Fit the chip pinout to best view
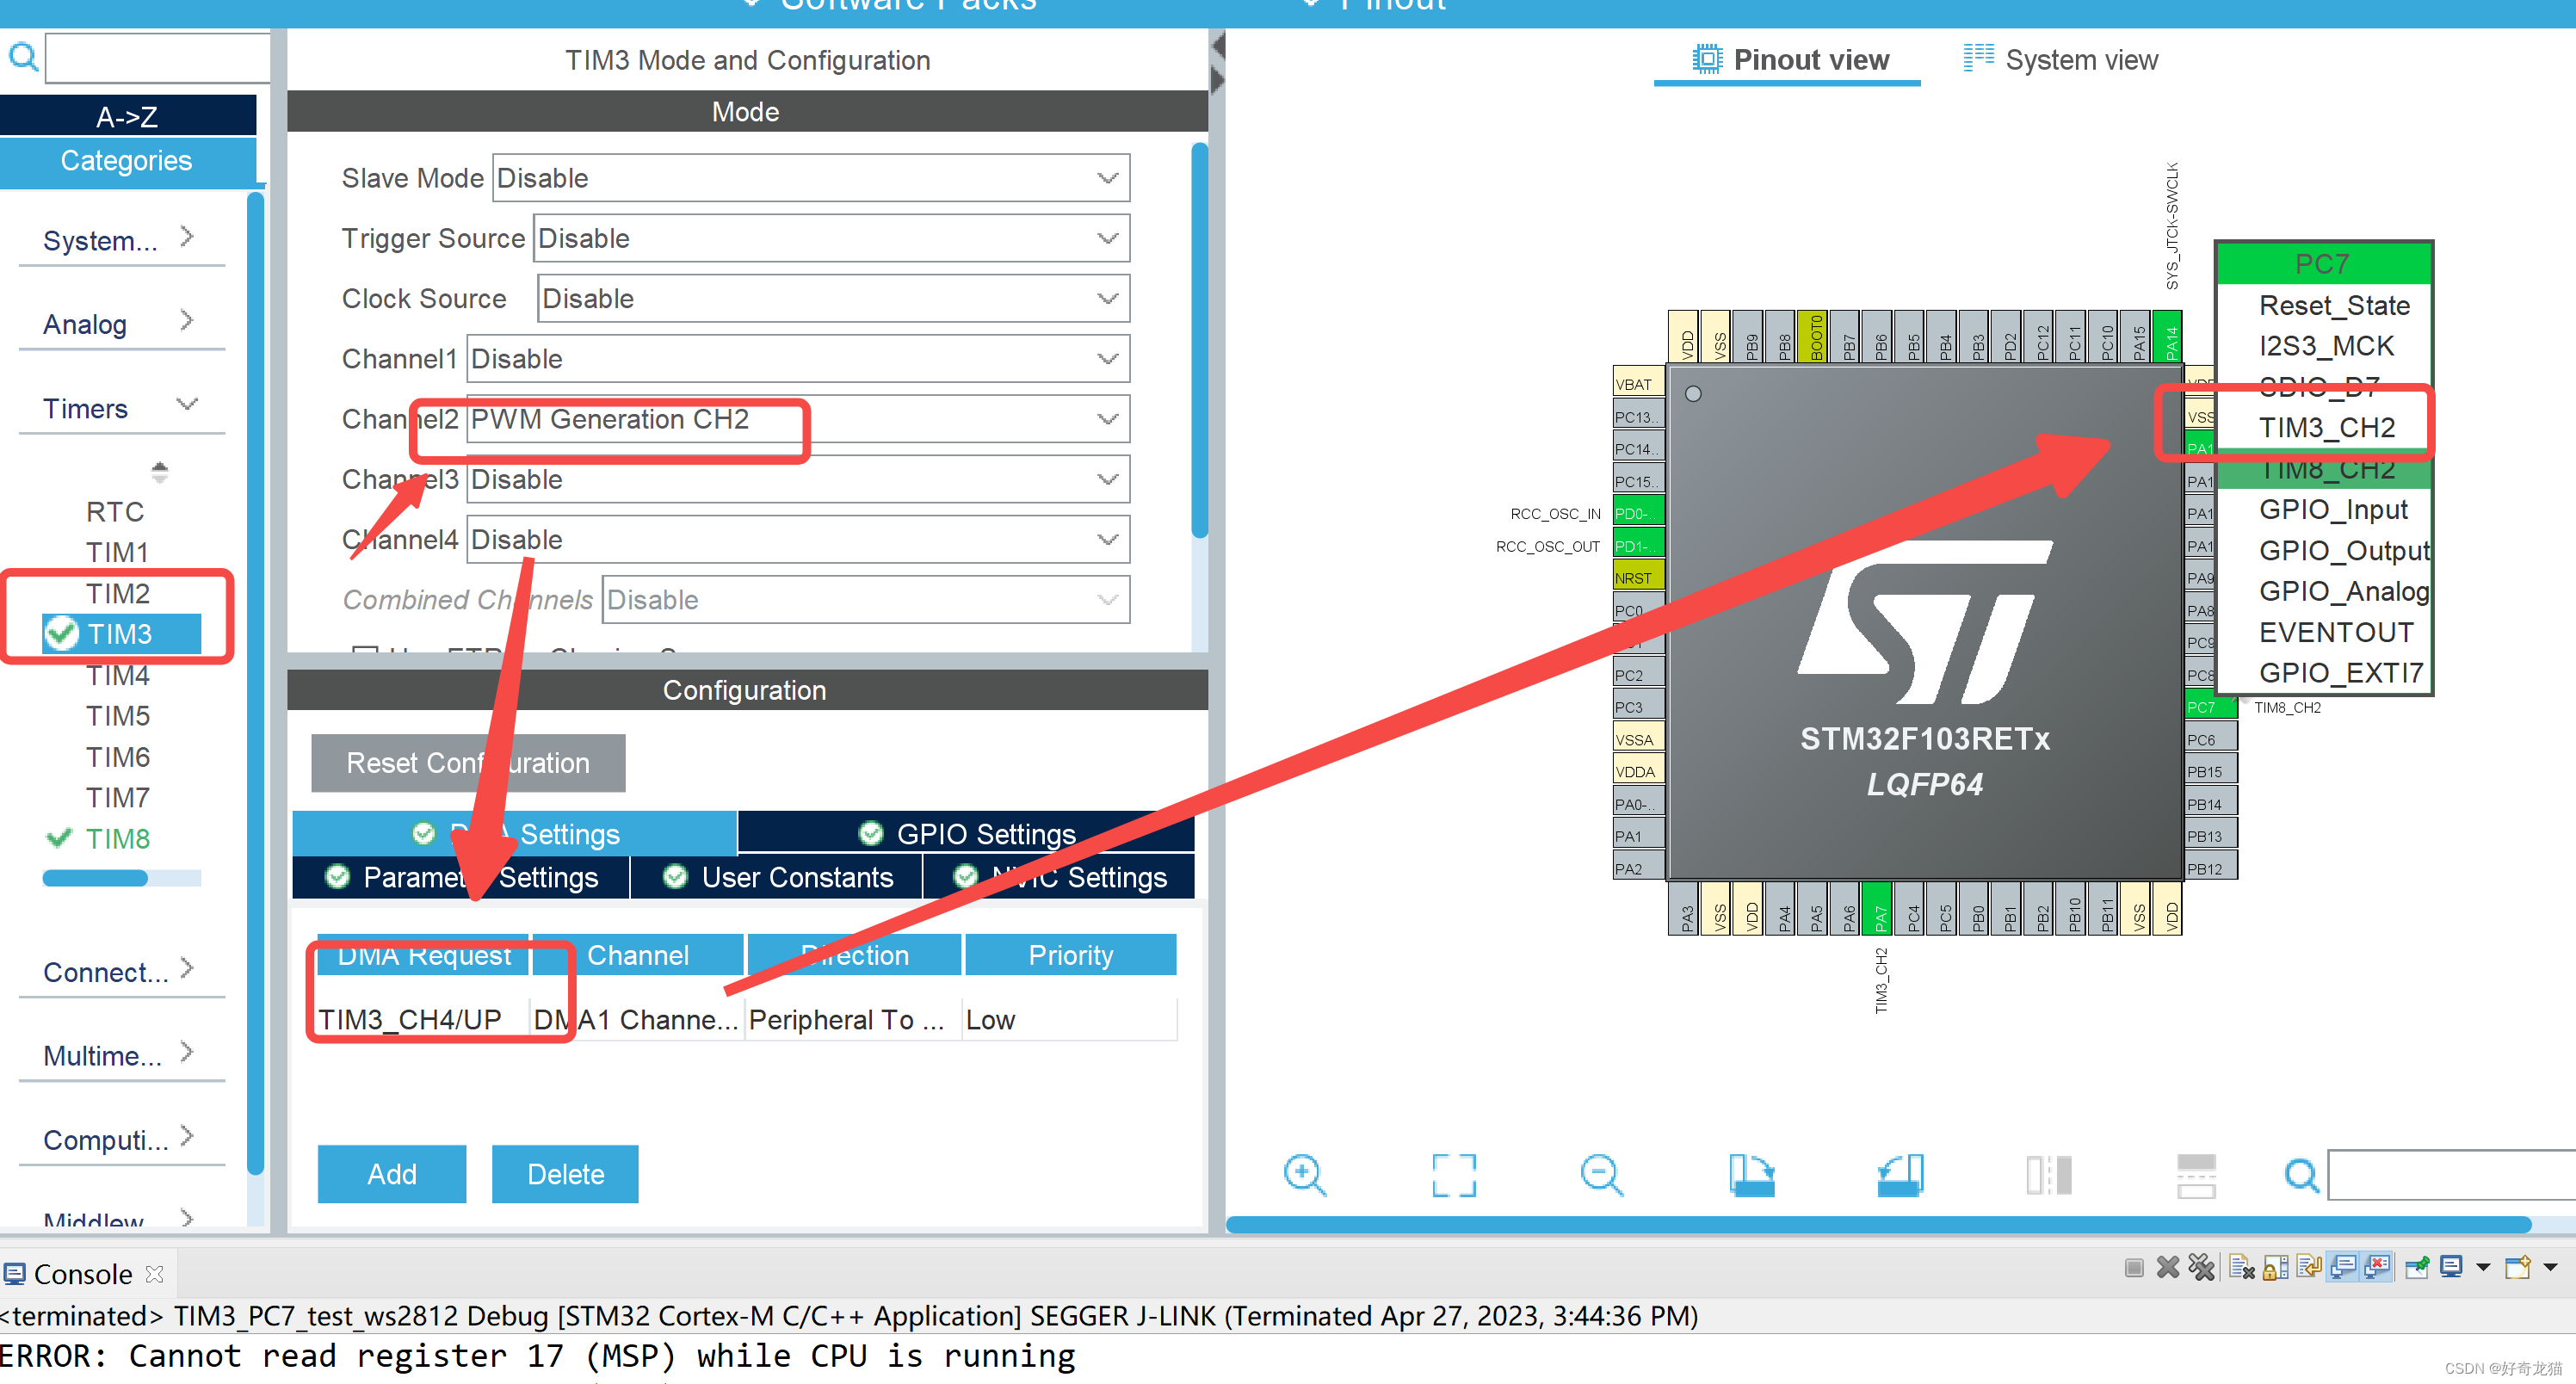This screenshot has width=2576, height=1384. (1455, 1173)
